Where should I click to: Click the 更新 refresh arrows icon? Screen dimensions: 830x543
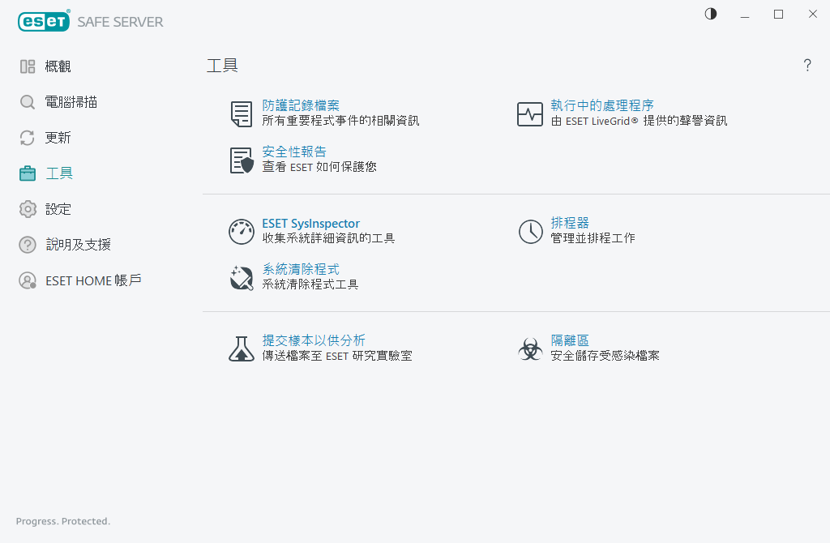[x=28, y=138]
